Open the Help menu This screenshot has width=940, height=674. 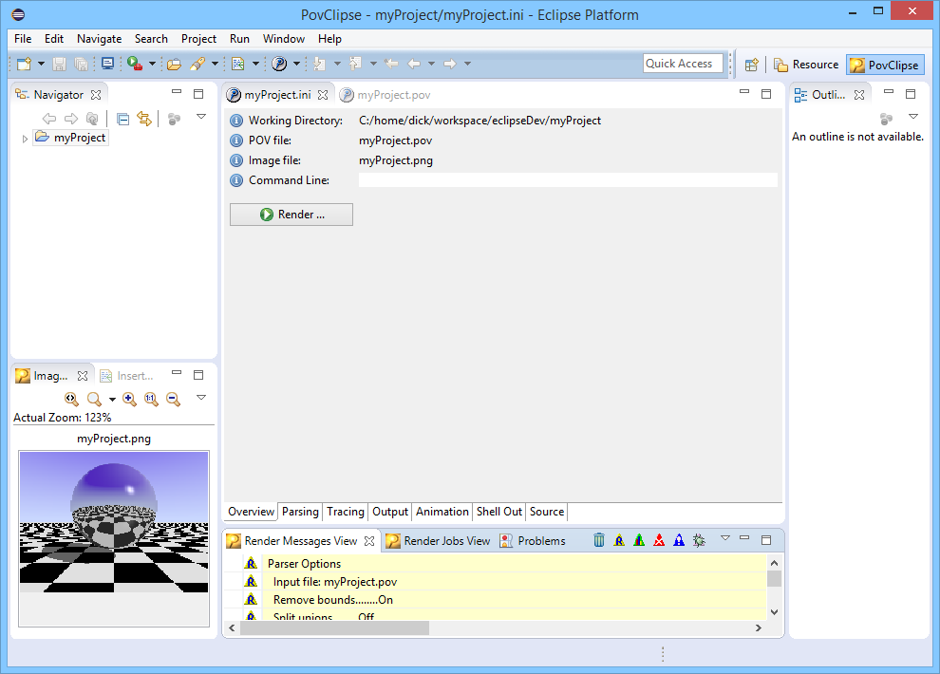click(x=329, y=39)
